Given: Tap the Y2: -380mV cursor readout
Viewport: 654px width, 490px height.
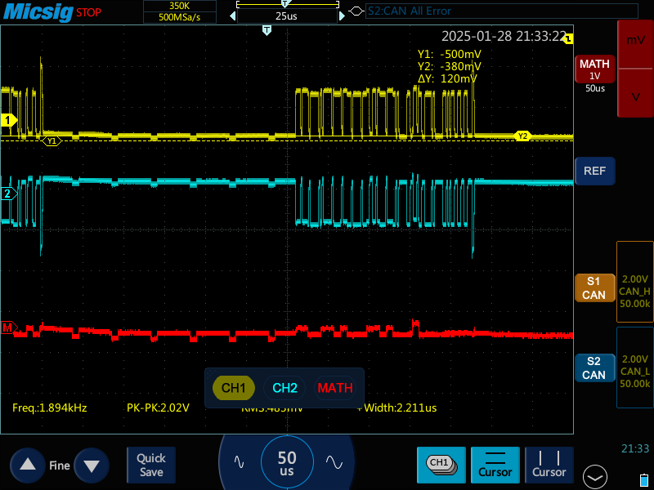Looking at the screenshot, I should (x=449, y=66).
